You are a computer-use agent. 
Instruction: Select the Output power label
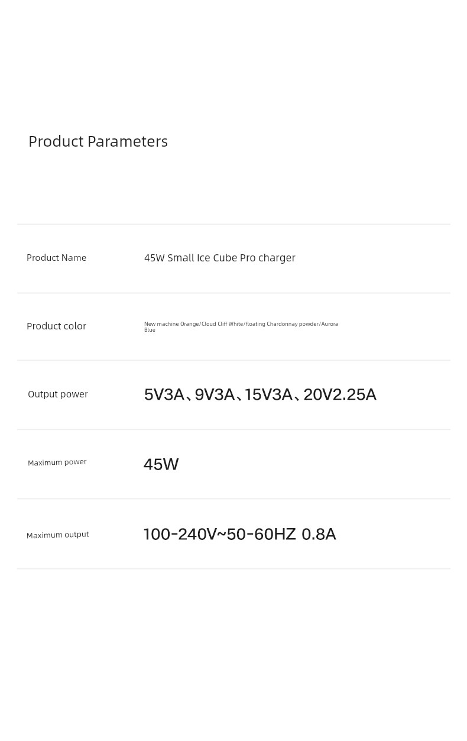pyautogui.click(x=58, y=394)
